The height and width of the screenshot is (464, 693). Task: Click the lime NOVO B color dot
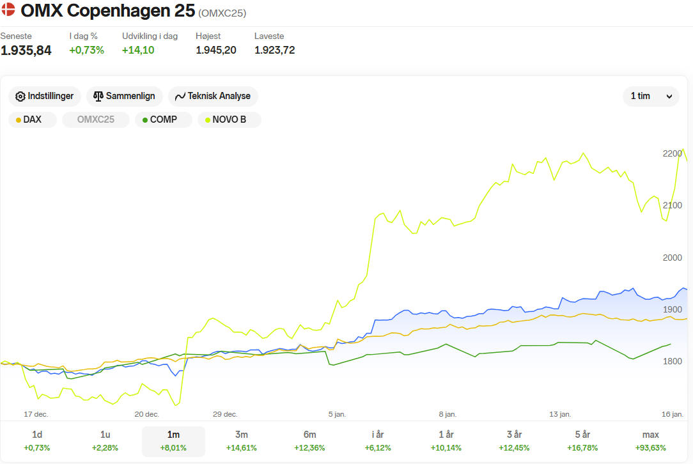pyautogui.click(x=207, y=120)
